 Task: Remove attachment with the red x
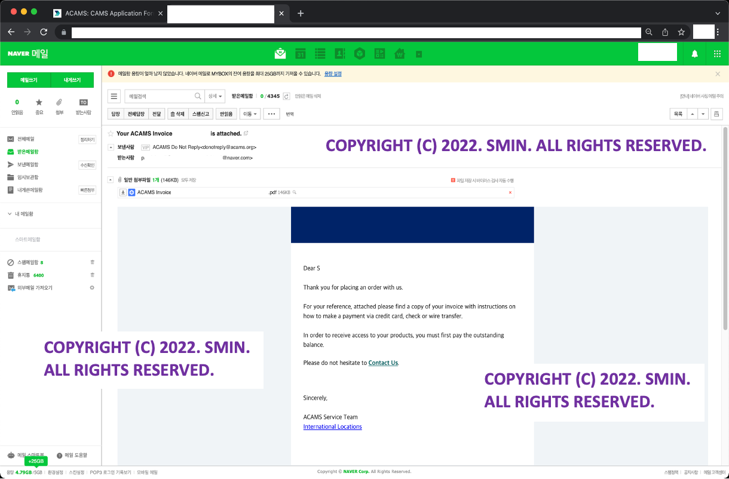coord(510,192)
